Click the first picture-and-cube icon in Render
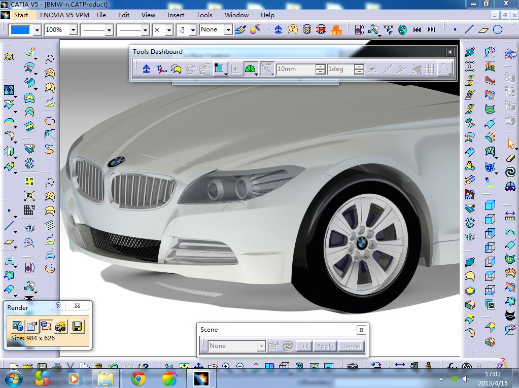This screenshot has height=388, width=519. (18, 327)
